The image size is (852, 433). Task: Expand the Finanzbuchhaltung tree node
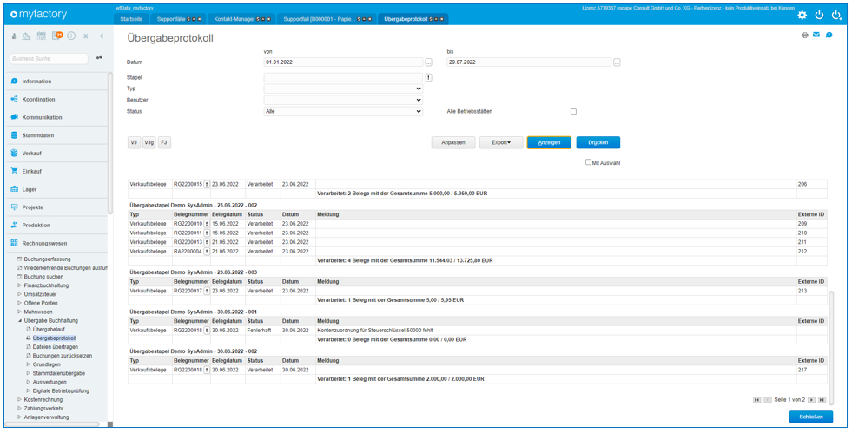pyautogui.click(x=20, y=285)
